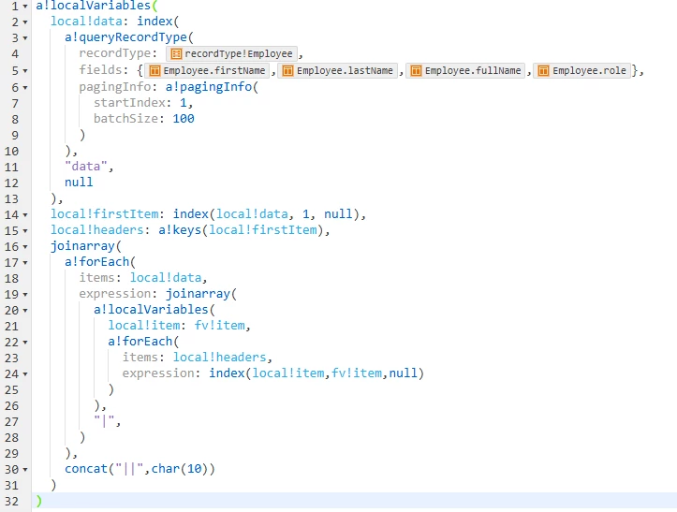Click the "data" string on line 11
Image resolution: width=677 pixels, height=512 pixels.
click(86, 167)
